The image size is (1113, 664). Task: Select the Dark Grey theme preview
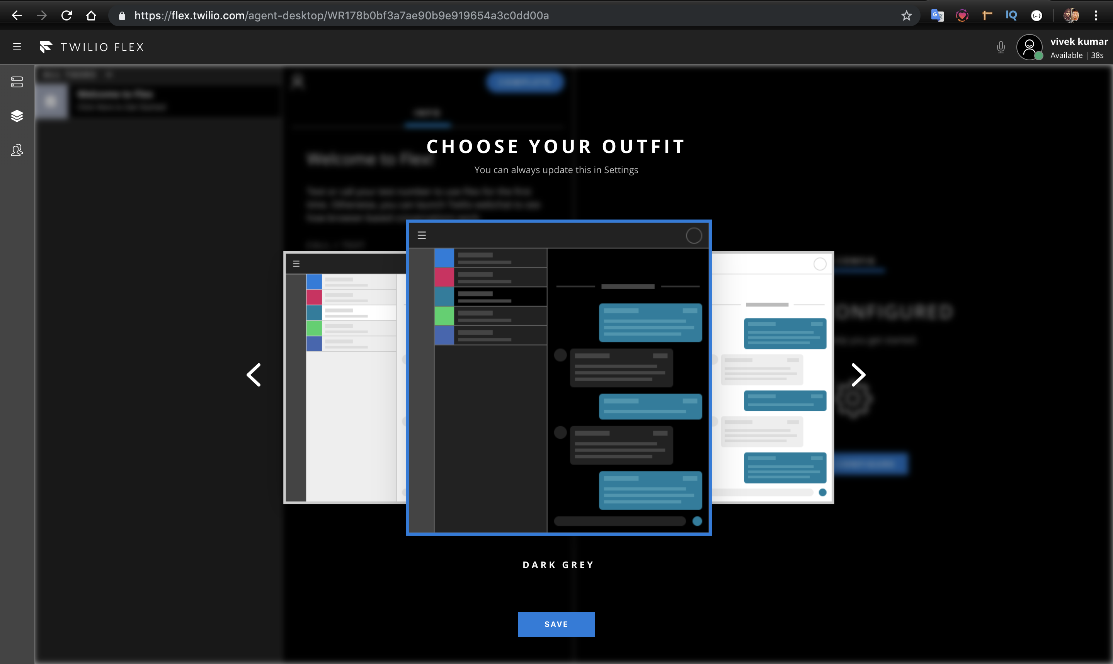point(559,378)
